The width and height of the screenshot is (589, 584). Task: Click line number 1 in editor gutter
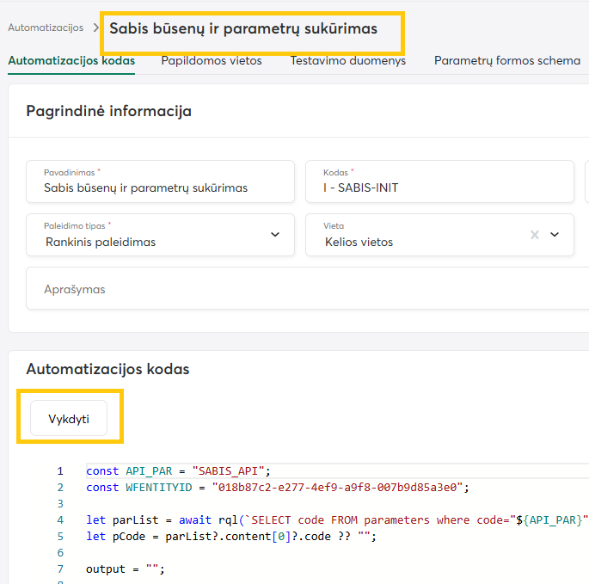(60, 471)
